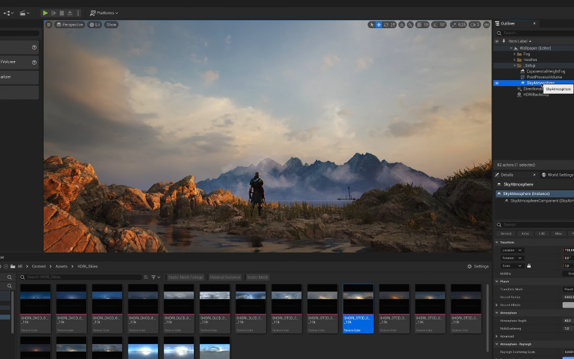Toggle grid snapping icon
This screenshot has width=574, height=359.
(x=419, y=25)
